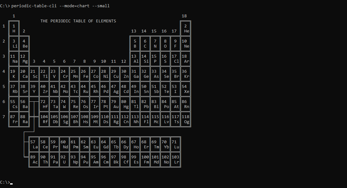Viewport: 347px width, 188px height.
Task: Click the periodic-table-cli command line
Action: 56,5
